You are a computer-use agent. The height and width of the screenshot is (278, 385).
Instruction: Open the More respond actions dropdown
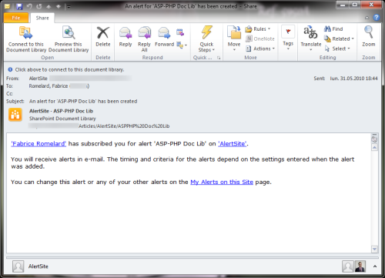182,45
